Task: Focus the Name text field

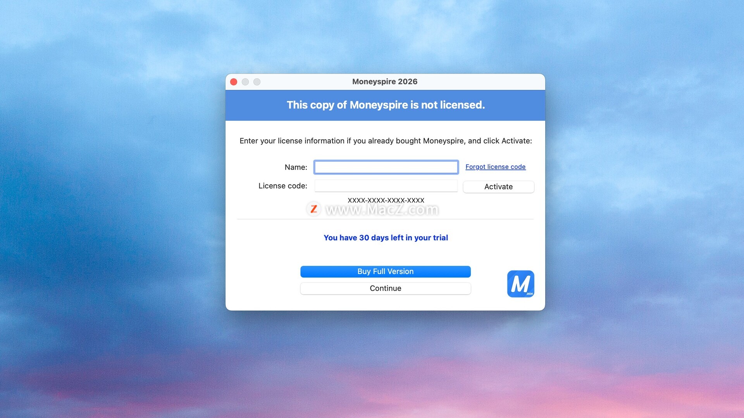Action: click(386, 167)
